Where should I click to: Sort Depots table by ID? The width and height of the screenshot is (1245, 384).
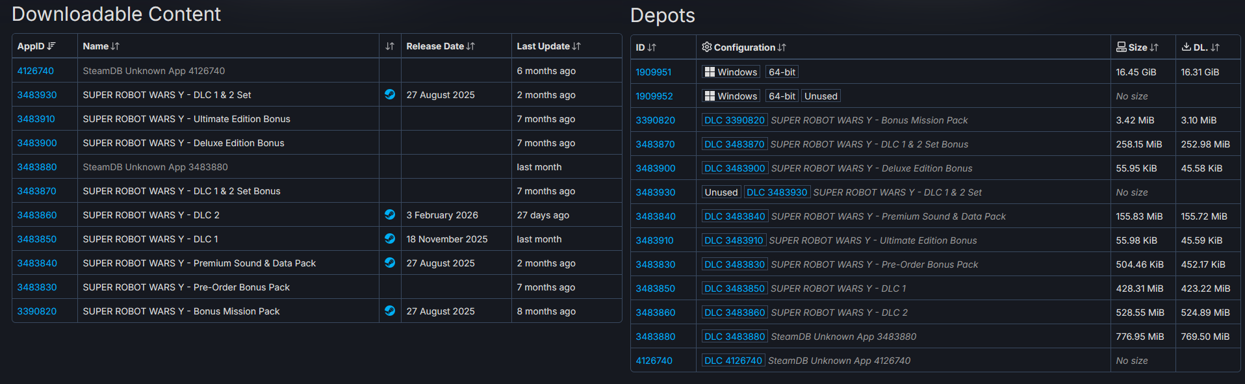[x=663, y=47]
